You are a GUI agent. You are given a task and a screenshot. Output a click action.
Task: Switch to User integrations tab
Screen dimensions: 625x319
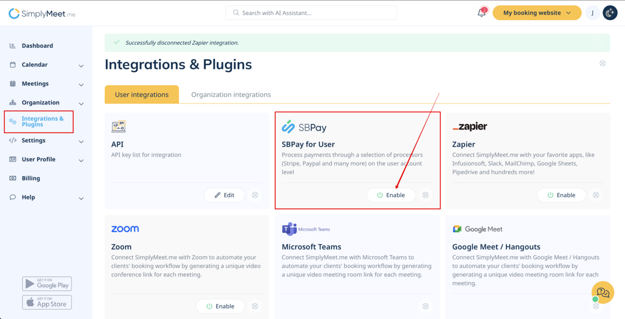pyautogui.click(x=142, y=95)
